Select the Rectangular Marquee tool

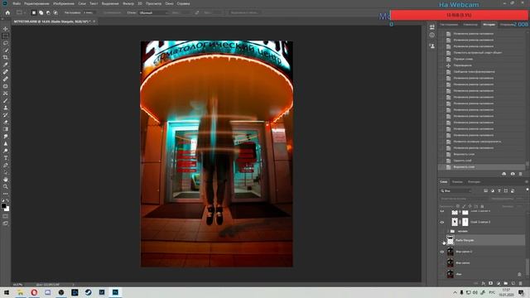[x=6, y=36]
